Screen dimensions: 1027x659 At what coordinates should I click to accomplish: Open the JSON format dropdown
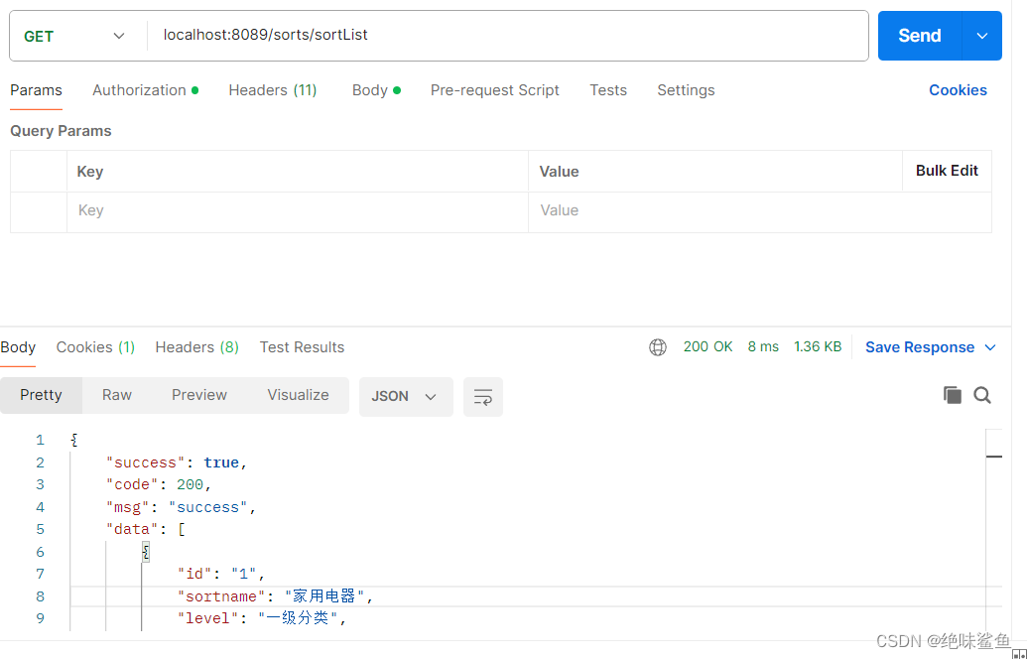pos(406,395)
